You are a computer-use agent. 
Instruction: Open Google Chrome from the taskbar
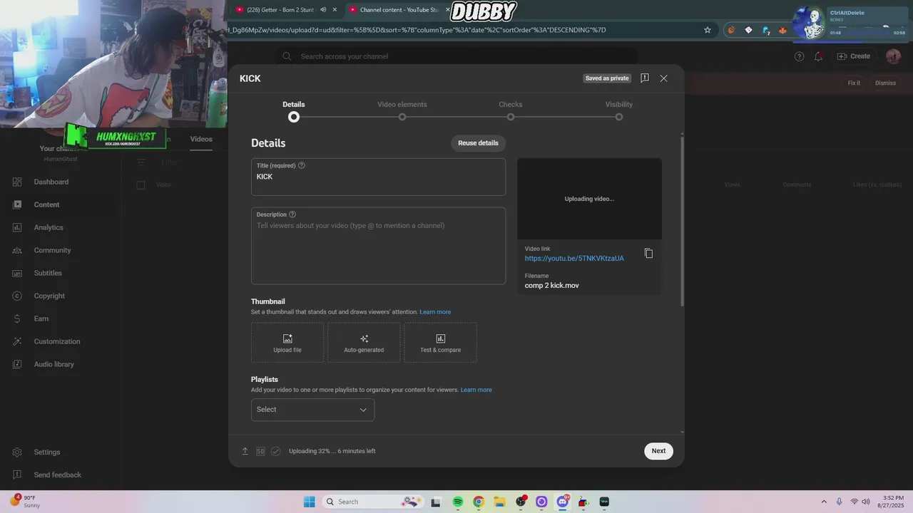click(x=479, y=502)
